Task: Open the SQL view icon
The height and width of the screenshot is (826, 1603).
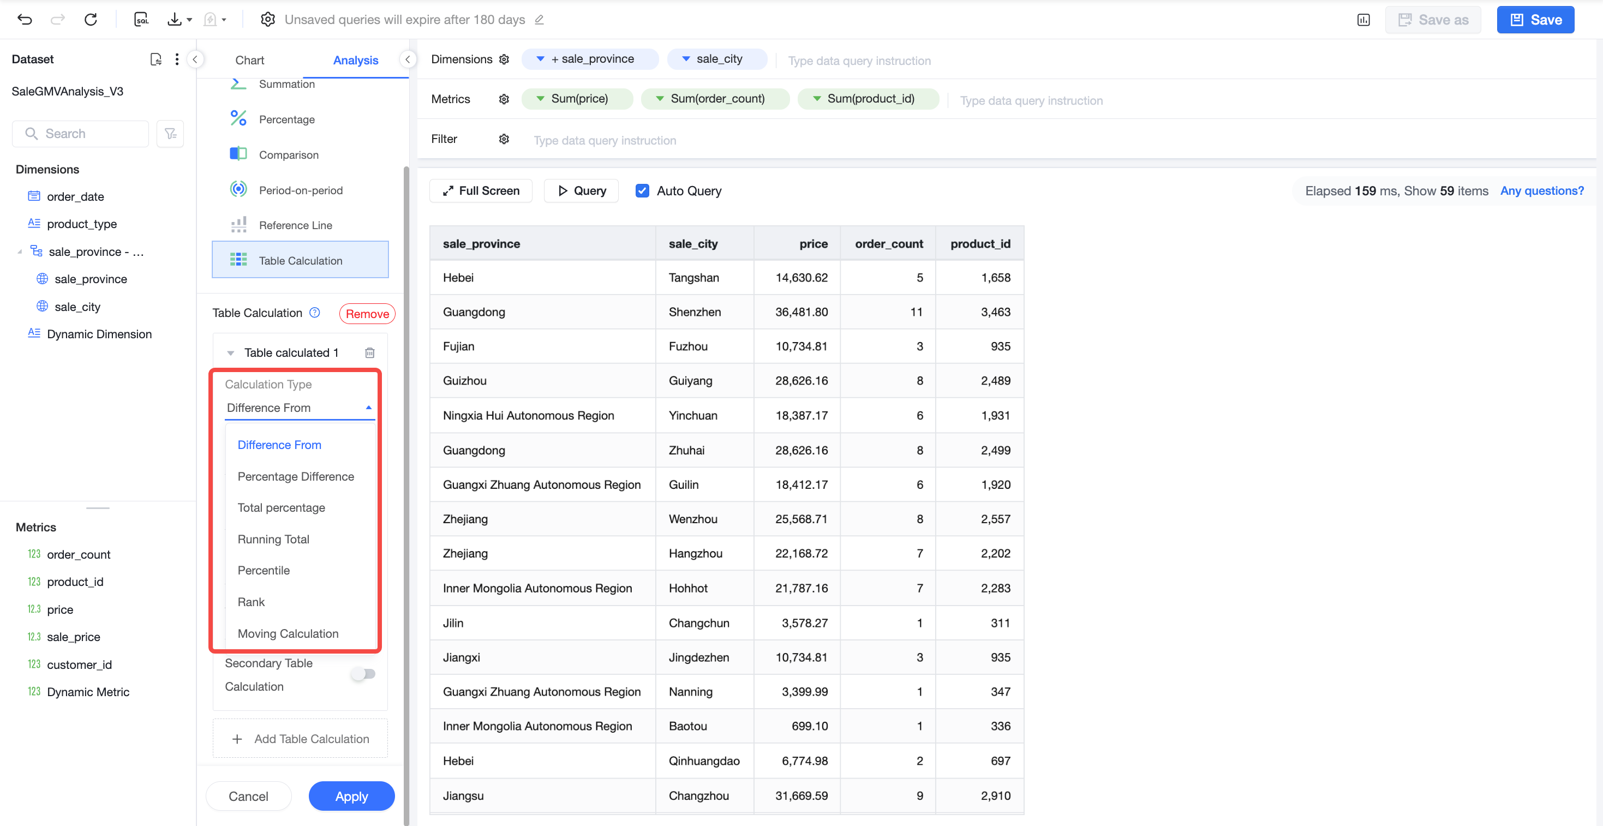Action: [x=141, y=19]
